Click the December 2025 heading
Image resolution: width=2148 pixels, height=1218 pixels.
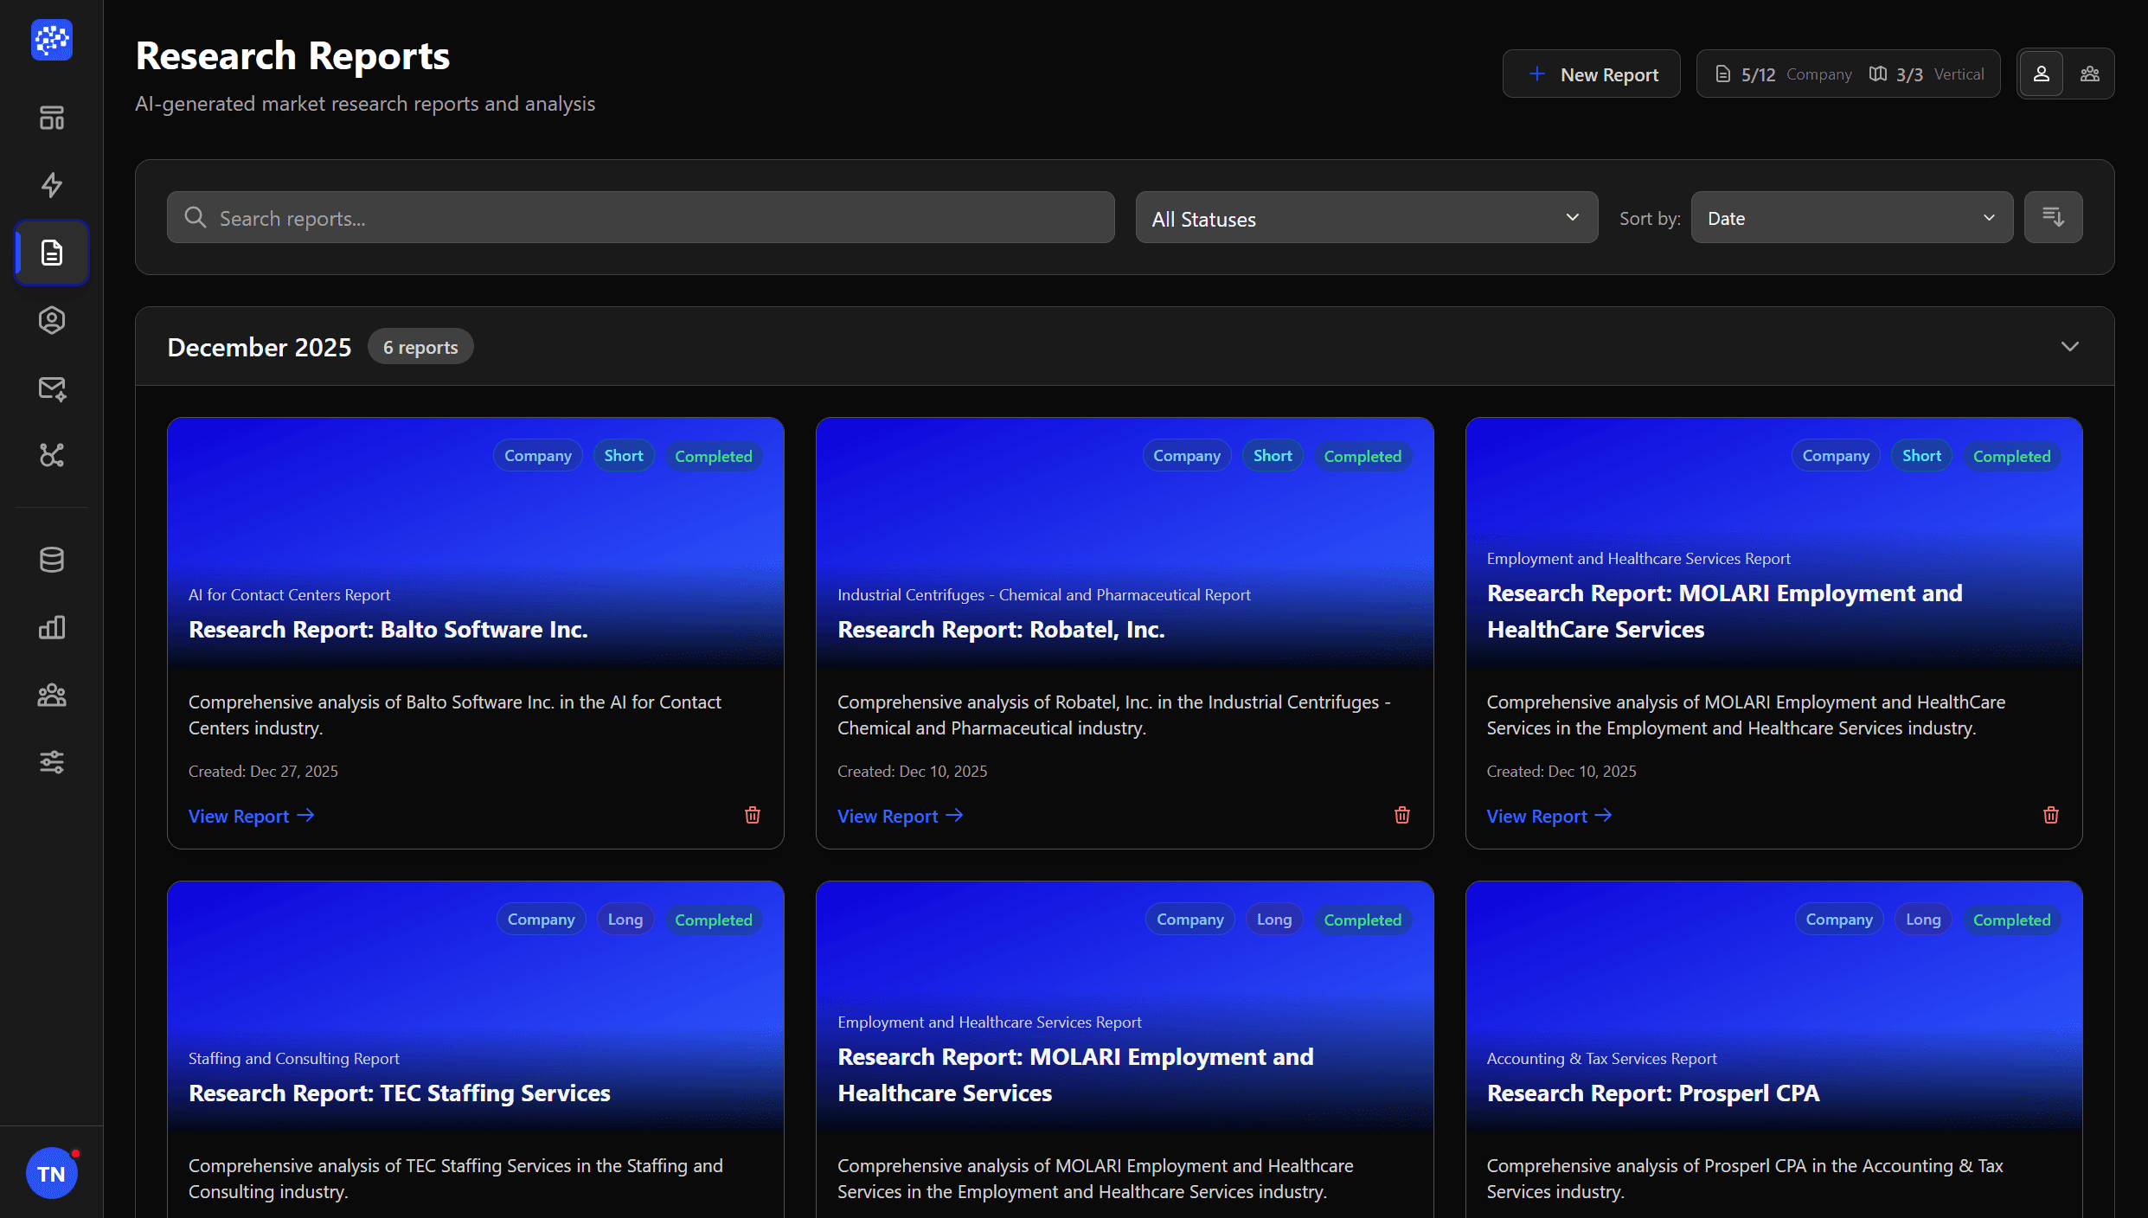[260, 347]
